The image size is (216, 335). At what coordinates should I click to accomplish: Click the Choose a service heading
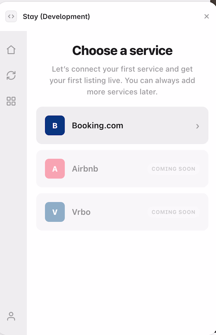click(122, 51)
